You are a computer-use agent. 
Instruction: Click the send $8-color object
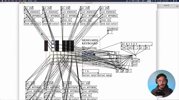pos(32,24)
